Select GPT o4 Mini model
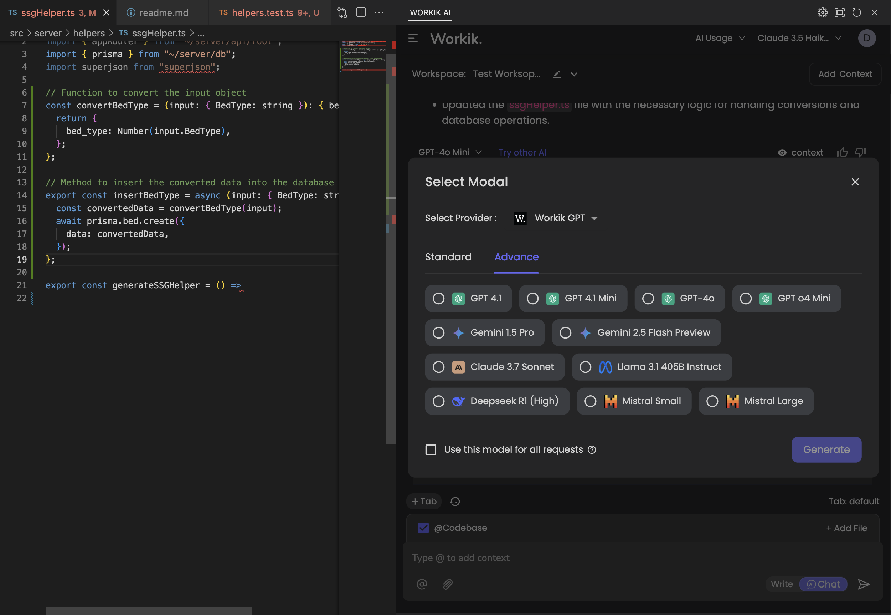This screenshot has height=615, width=891. 786,298
